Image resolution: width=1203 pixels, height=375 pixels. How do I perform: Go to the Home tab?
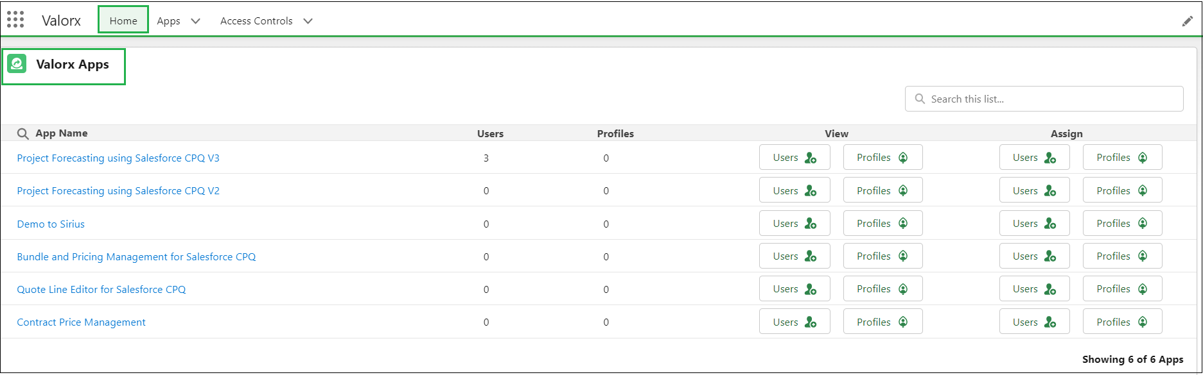(x=123, y=21)
